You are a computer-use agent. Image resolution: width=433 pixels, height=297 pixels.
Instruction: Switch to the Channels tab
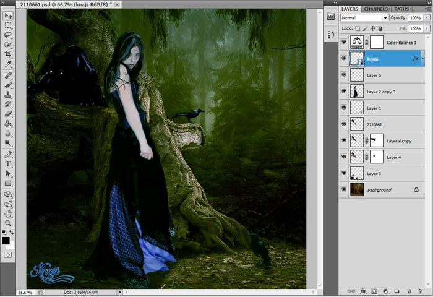(x=375, y=9)
